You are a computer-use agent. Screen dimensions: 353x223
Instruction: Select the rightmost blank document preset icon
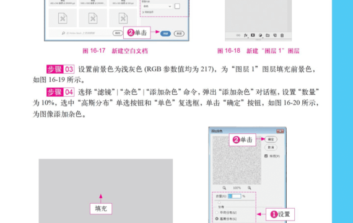(x=123, y=18)
